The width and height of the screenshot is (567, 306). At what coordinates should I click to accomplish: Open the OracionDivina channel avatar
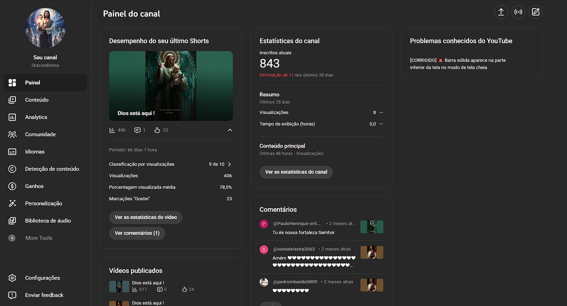(x=45, y=28)
